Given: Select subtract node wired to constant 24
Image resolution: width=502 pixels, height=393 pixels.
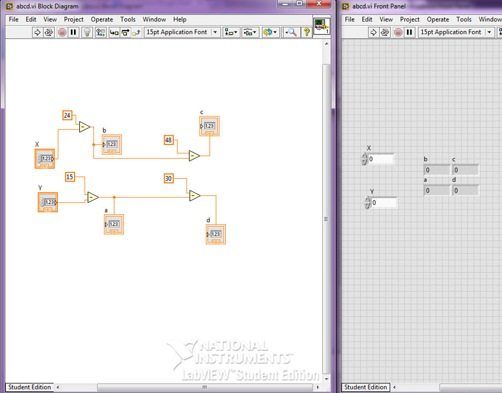Looking at the screenshot, I should click(85, 127).
